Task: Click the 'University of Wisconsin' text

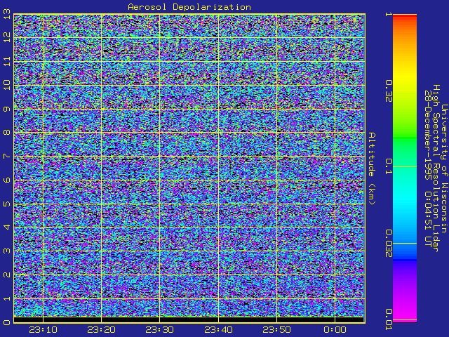Action: click(444, 168)
